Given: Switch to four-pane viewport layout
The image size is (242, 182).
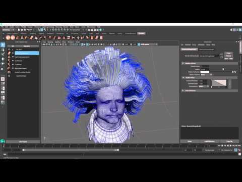Looking at the screenshot, I should (3, 83).
